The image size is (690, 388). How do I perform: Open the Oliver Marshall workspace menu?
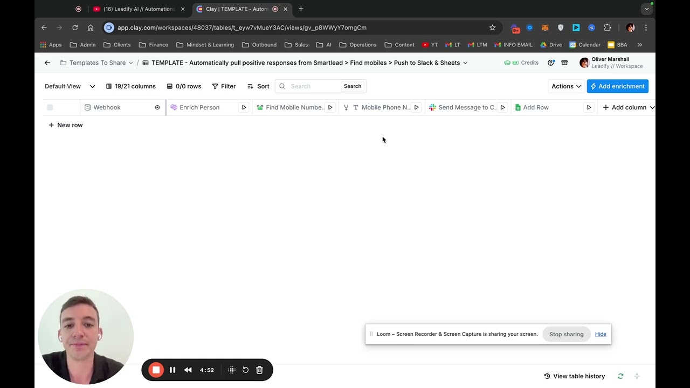pyautogui.click(x=611, y=63)
